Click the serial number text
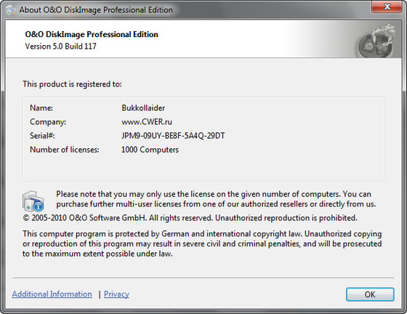Viewport: 407px width, 314px height. [173, 136]
